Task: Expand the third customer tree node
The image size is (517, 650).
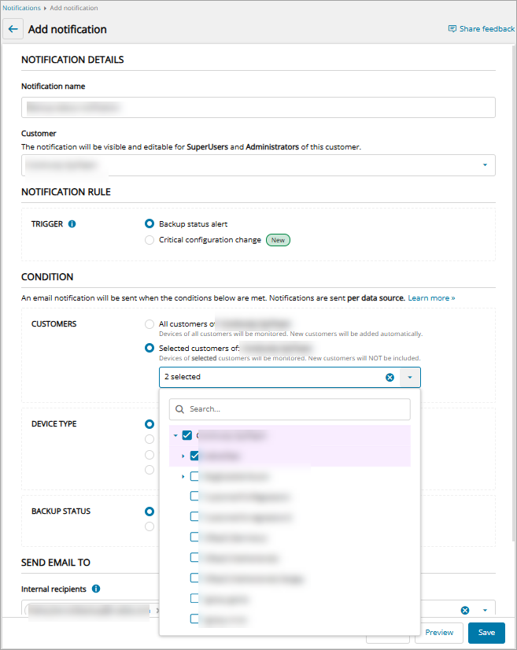Action: [183, 476]
